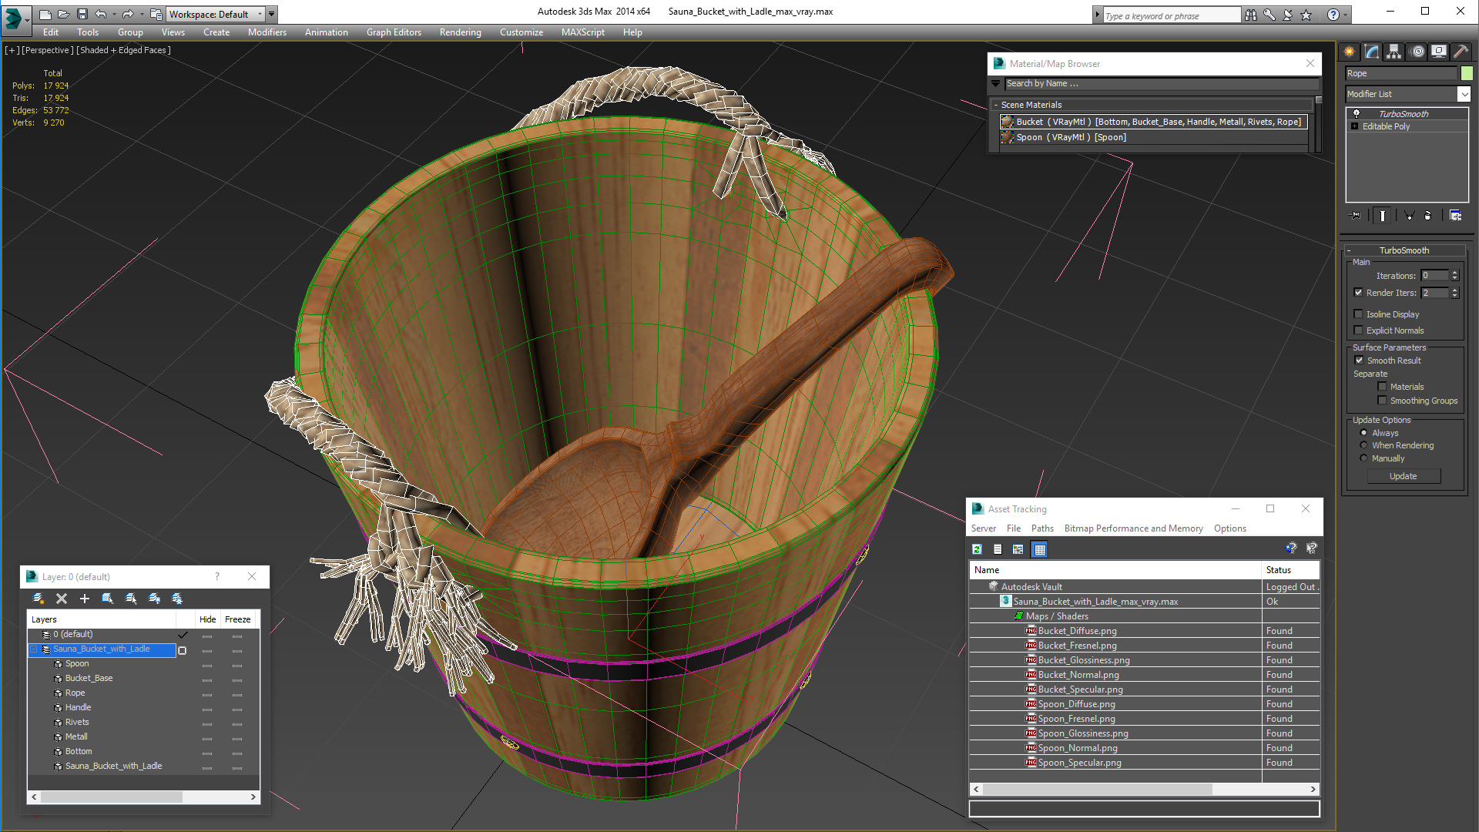
Task: Switch to the Motion command panel tab
Action: click(1417, 52)
